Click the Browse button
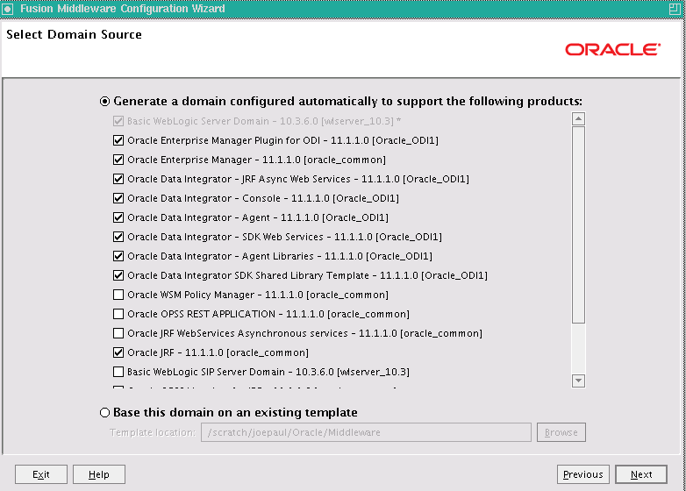 point(561,432)
